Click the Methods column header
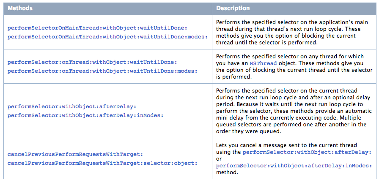The width and height of the screenshot is (379, 183). pyautogui.click(x=20, y=8)
